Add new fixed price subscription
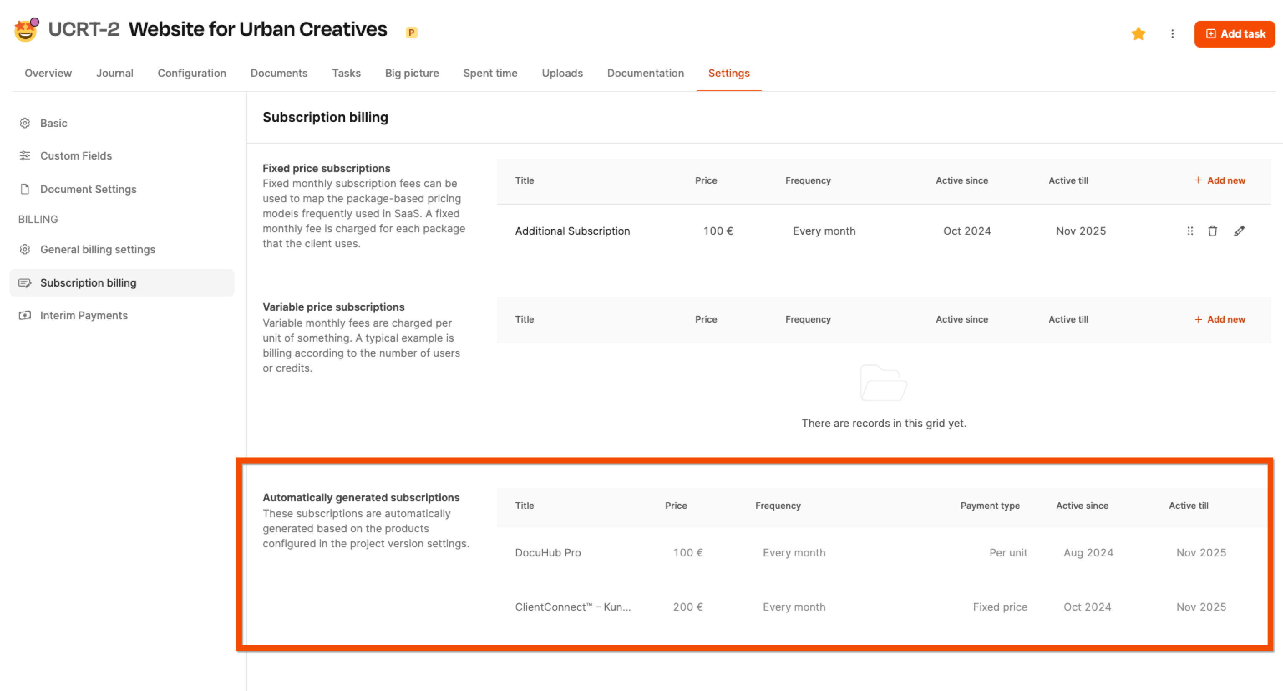Image resolution: width=1283 pixels, height=691 pixels. point(1220,181)
